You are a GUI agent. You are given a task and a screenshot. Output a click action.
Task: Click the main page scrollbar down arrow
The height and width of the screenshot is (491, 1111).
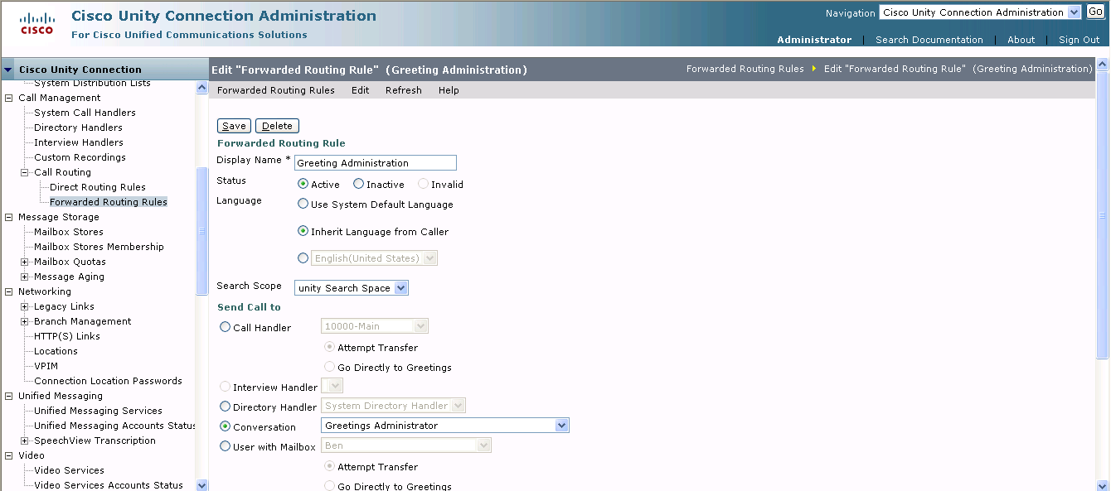[1103, 484]
